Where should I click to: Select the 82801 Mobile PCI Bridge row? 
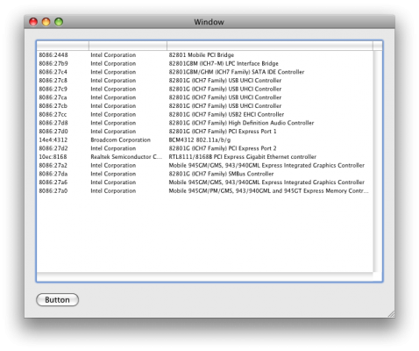click(205, 55)
